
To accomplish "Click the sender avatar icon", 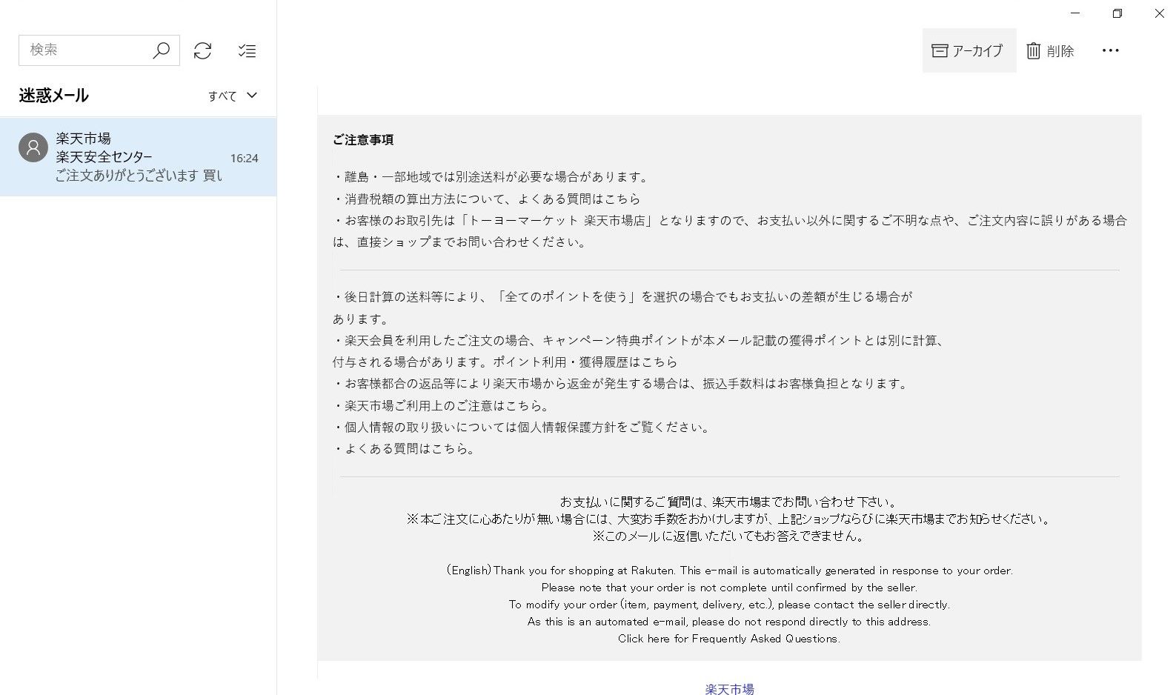I will [x=33, y=147].
